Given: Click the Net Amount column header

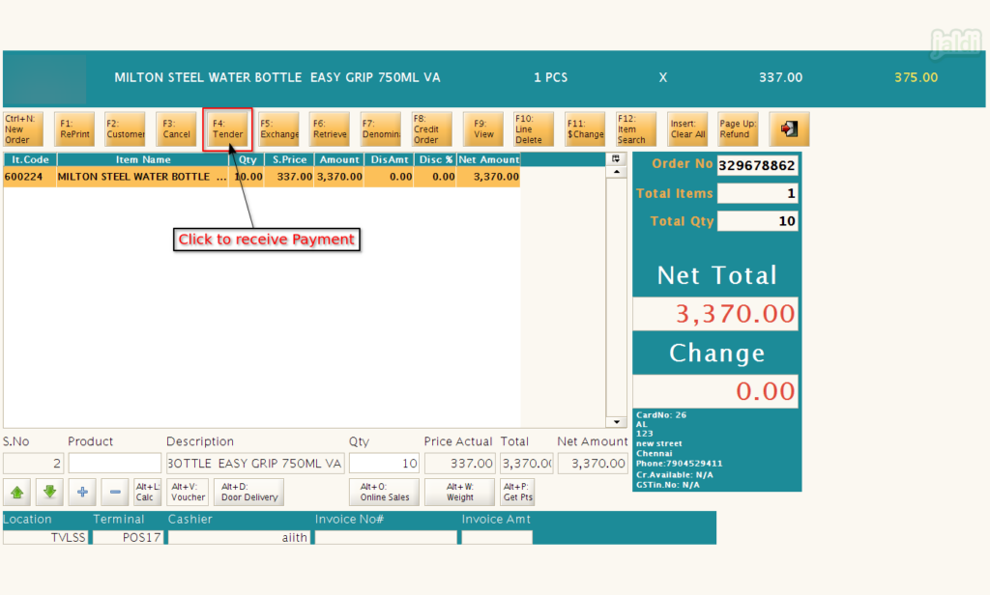Looking at the screenshot, I should tap(488, 159).
